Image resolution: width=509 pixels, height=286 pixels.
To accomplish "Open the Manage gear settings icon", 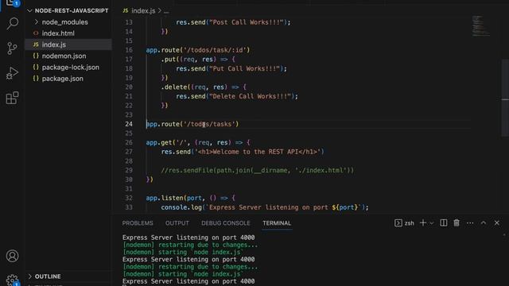I will pyautogui.click(x=13, y=280).
